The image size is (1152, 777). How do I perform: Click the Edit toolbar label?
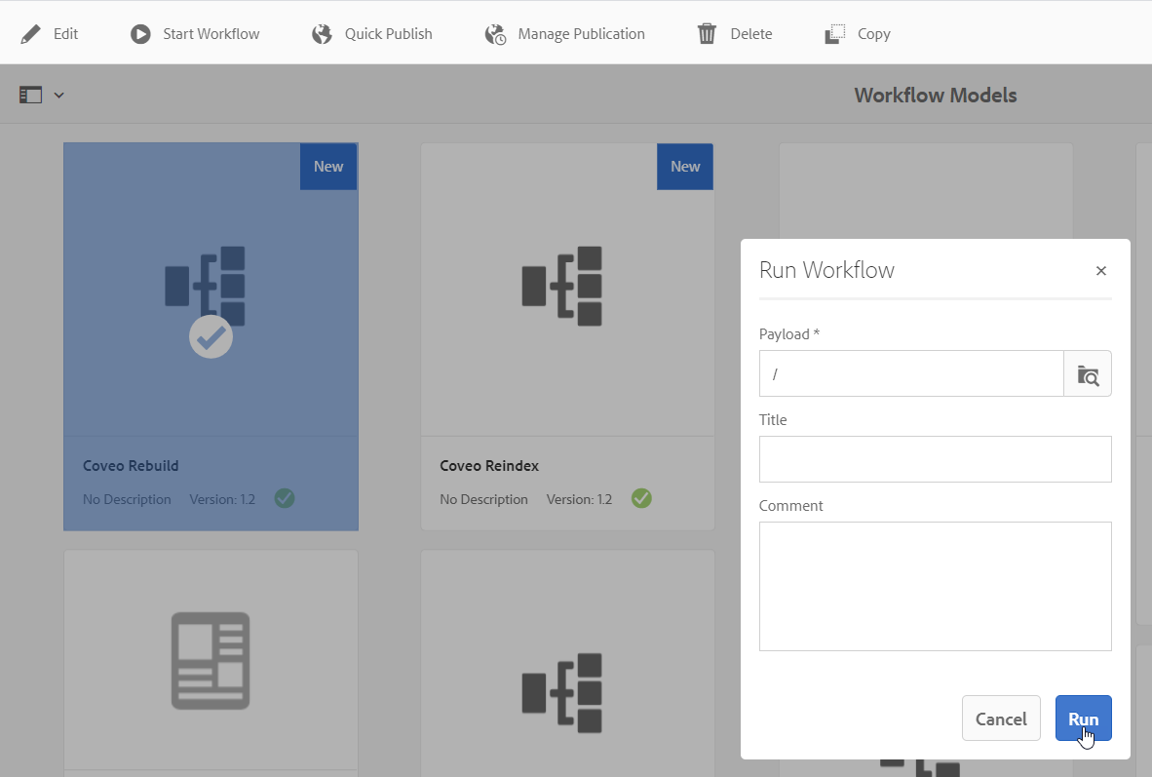pyautogui.click(x=65, y=34)
